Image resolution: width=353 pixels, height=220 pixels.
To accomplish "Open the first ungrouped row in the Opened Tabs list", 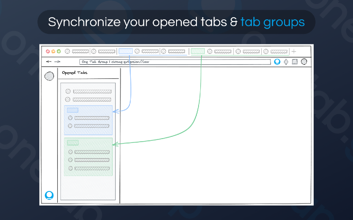I will tap(89, 92).
